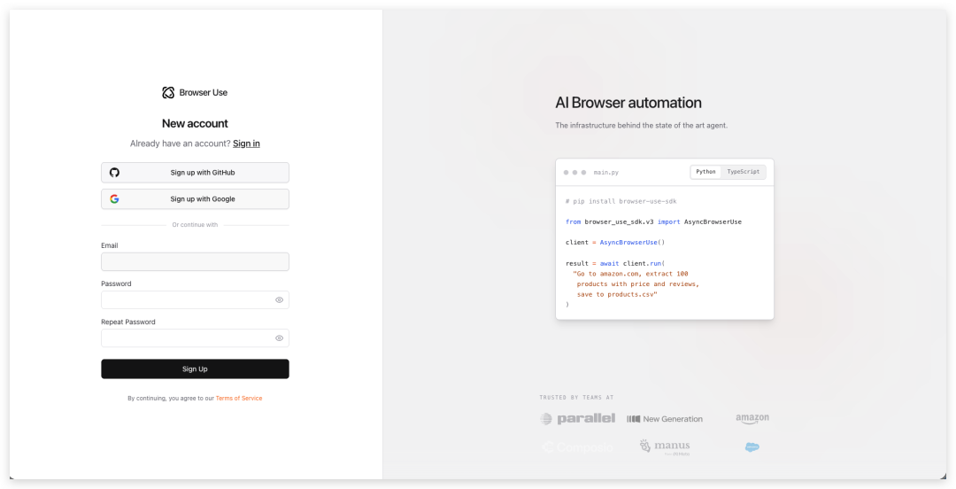Click inside the Repeat Password field
Screen dimensions: 956x489
[x=186, y=338]
